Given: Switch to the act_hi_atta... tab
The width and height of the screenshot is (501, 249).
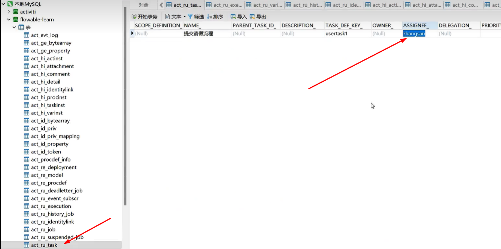Looking at the screenshot, I should point(423,5).
